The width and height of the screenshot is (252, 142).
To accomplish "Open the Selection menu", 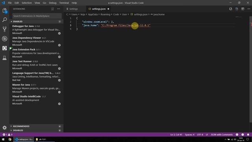I will click(x=27, y=3).
